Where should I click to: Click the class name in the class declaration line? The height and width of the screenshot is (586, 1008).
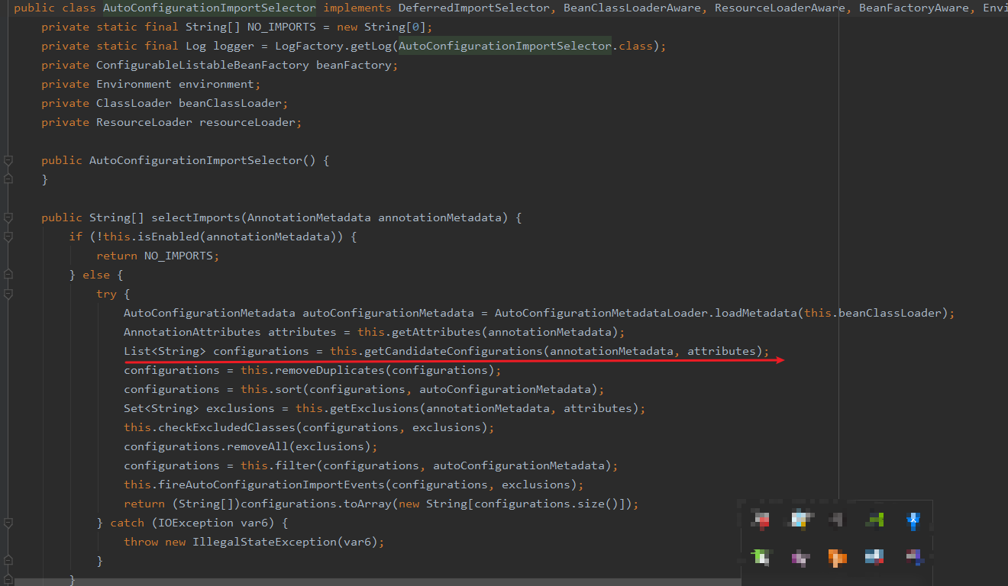pyautogui.click(x=209, y=8)
